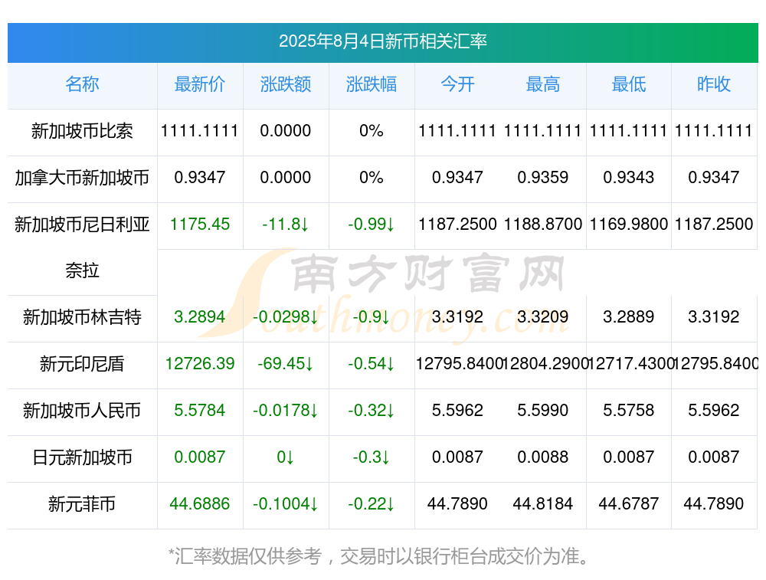Click change percent -0.3↓
This screenshot has height=580, width=766.
point(372,457)
